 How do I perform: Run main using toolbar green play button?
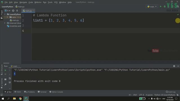161,6
